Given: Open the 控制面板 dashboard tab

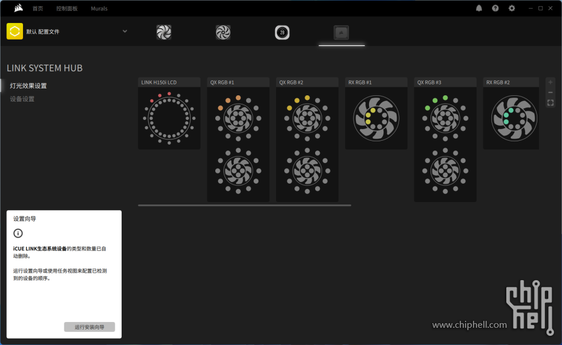Looking at the screenshot, I should 67,9.
